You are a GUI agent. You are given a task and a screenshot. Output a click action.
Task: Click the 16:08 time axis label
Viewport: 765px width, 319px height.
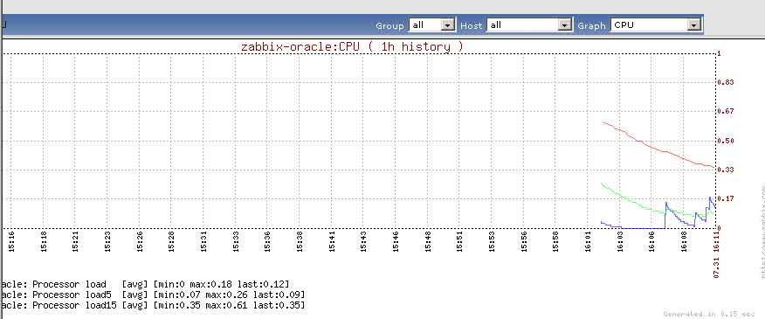click(x=684, y=242)
